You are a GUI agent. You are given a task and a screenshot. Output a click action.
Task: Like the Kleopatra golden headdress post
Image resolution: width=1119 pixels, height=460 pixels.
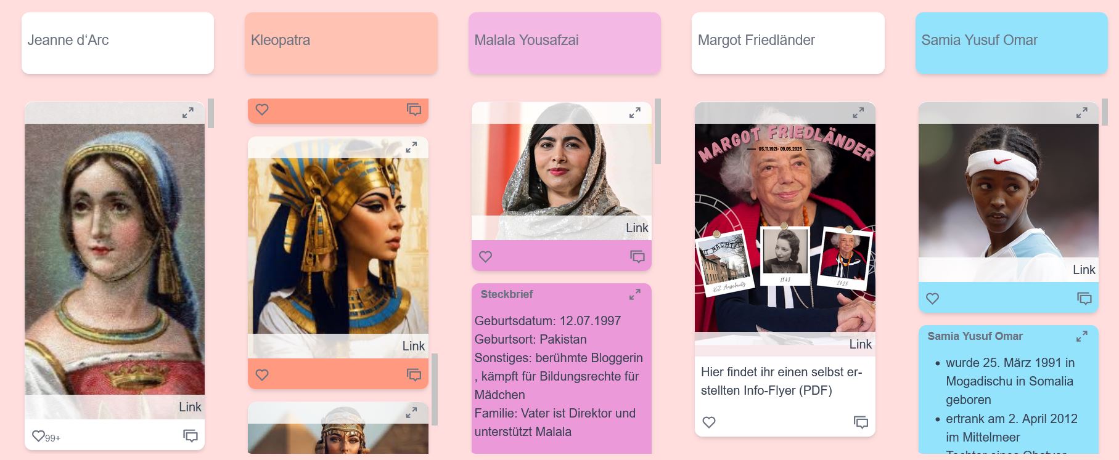pos(262,374)
